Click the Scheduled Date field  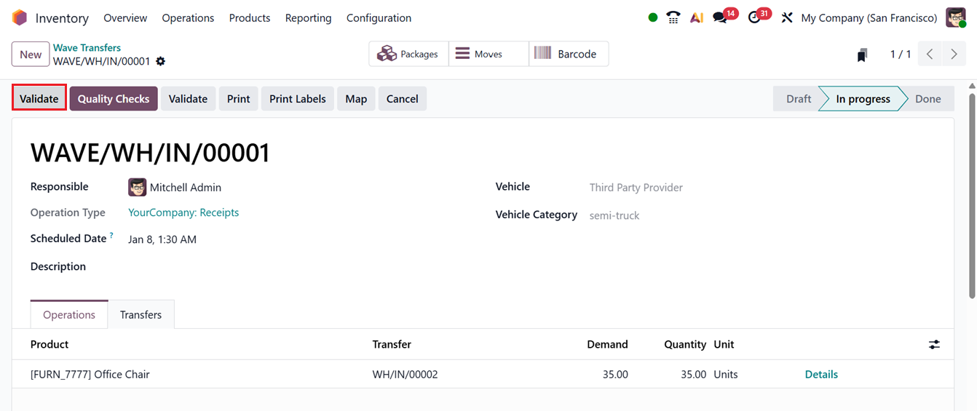(x=162, y=239)
